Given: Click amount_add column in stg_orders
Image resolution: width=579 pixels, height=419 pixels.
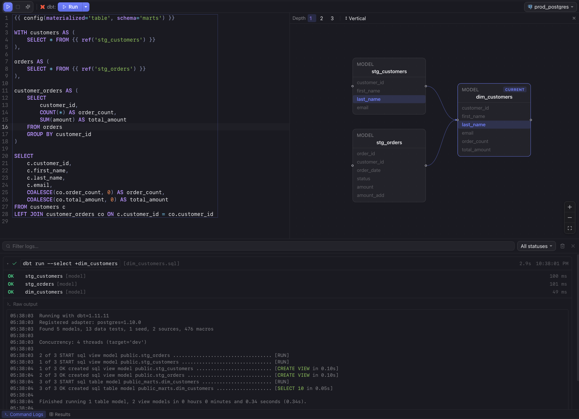Looking at the screenshot, I should [x=389, y=195].
